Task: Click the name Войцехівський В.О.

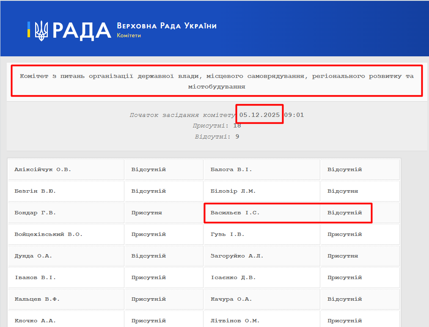Action: 48,234
